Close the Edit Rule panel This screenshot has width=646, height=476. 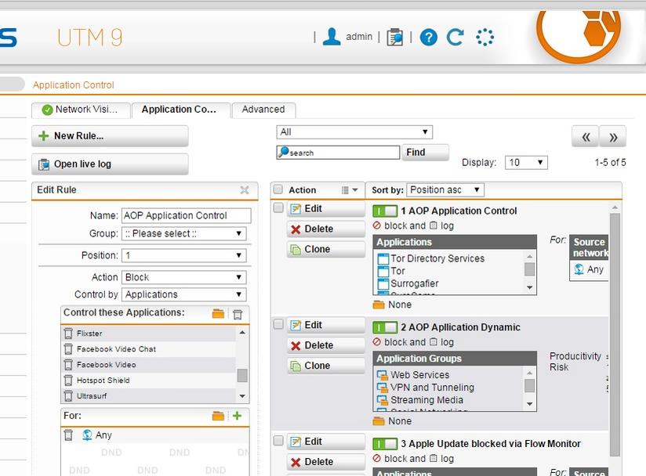click(x=245, y=190)
